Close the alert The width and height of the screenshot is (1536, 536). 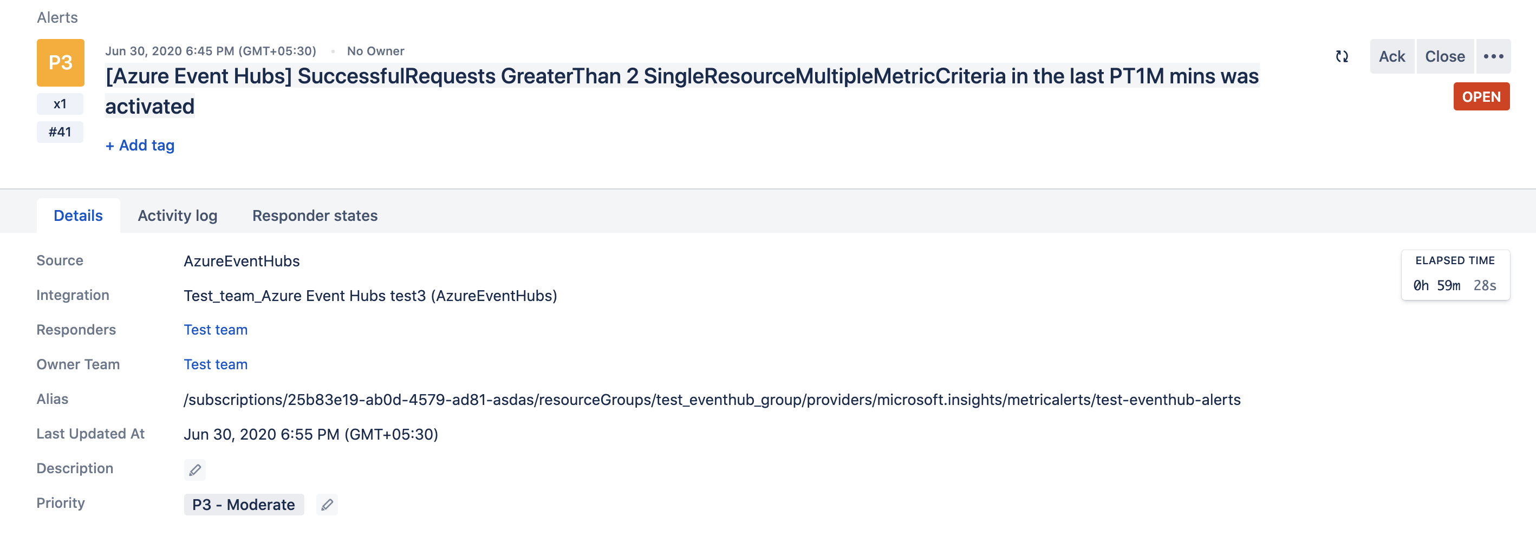(1445, 57)
